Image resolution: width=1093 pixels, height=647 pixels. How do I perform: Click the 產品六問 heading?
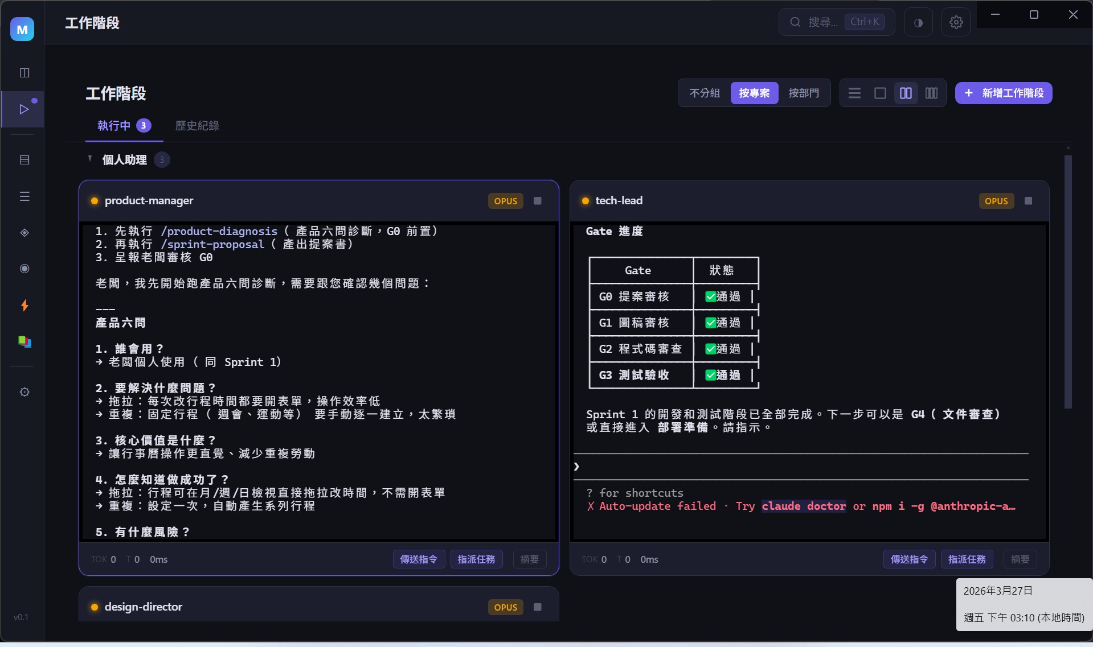[x=121, y=323]
